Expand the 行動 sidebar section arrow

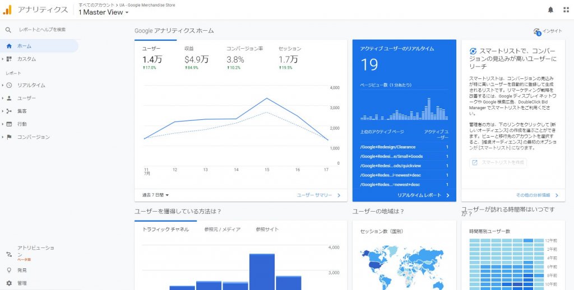coord(3,124)
